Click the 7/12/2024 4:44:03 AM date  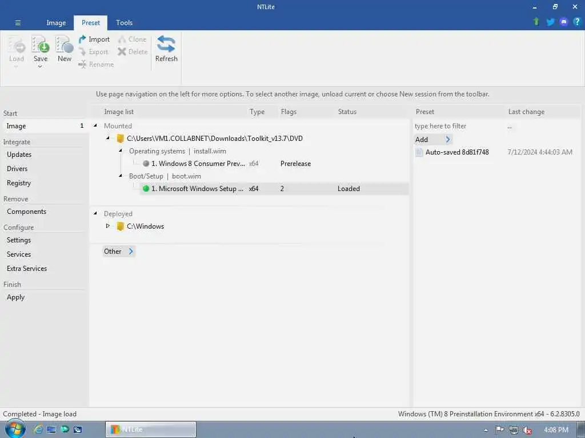[x=540, y=152]
